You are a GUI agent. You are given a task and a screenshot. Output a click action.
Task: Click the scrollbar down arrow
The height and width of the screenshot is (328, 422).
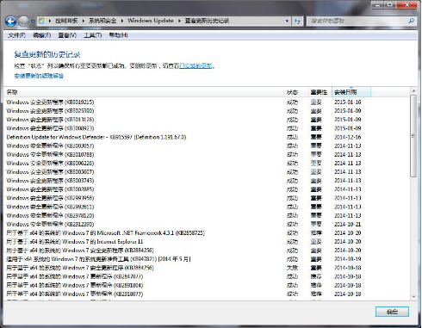pos(413,296)
